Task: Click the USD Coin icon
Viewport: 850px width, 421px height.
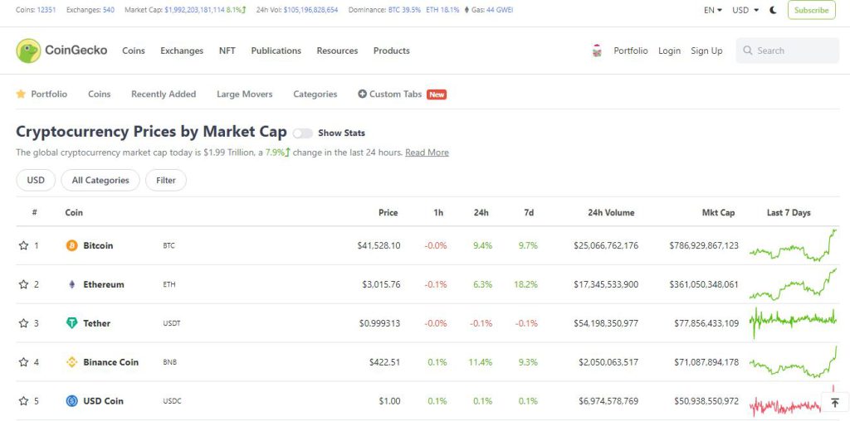Action: 71,401
